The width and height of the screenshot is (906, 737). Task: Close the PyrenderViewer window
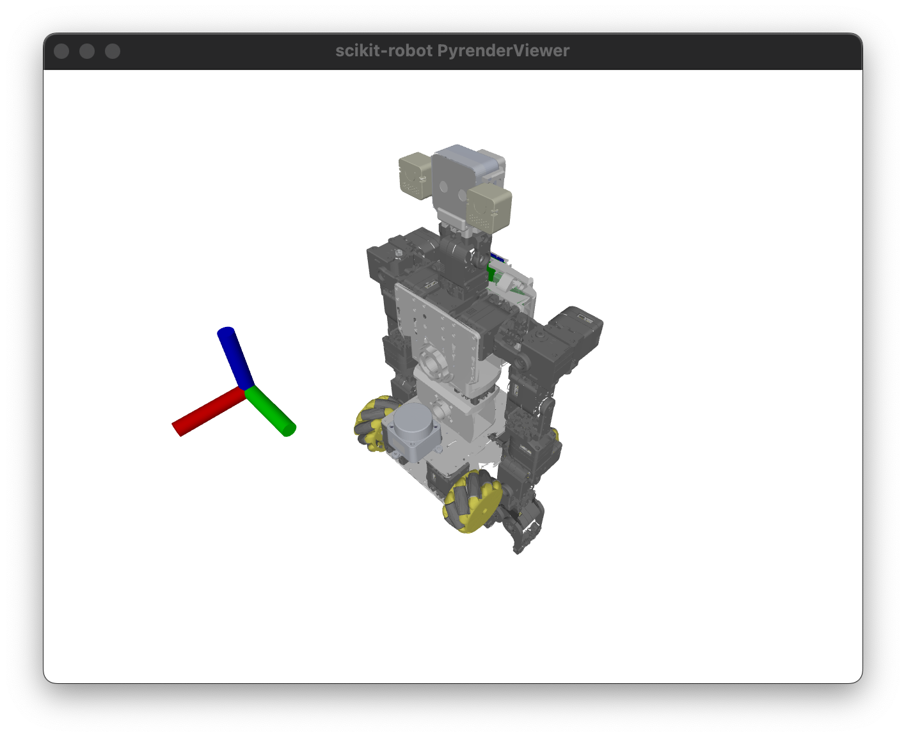pyautogui.click(x=61, y=51)
